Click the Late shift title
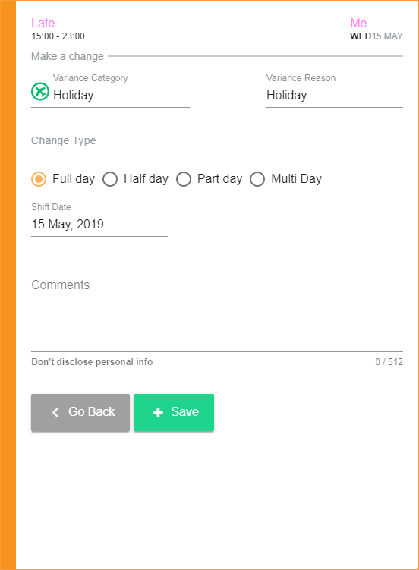 tap(43, 23)
